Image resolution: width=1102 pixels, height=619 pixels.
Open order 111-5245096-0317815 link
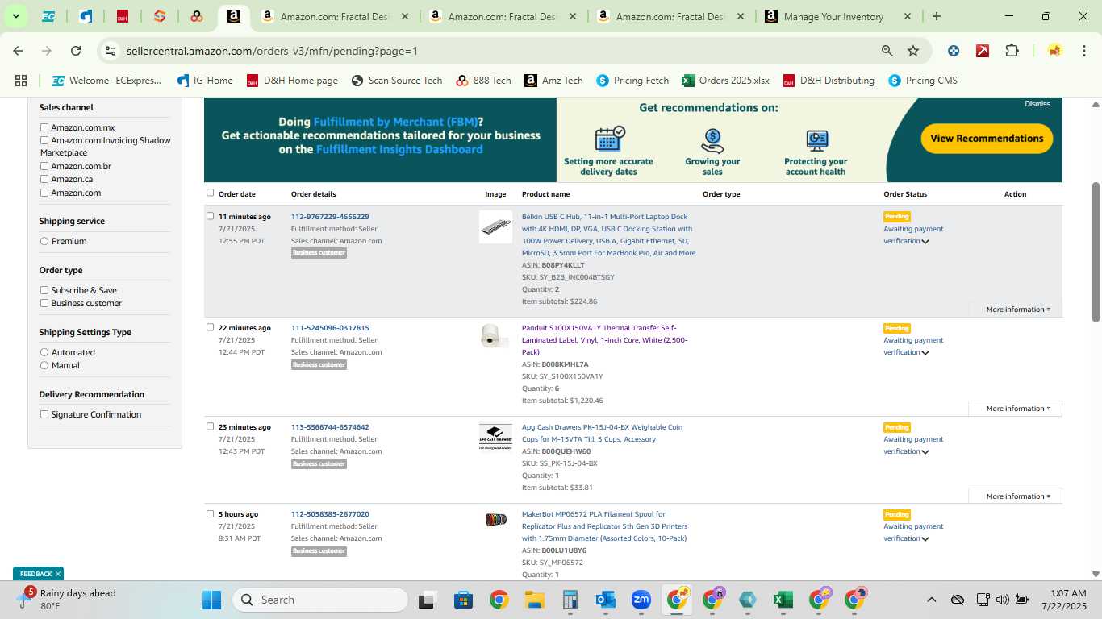pos(330,328)
